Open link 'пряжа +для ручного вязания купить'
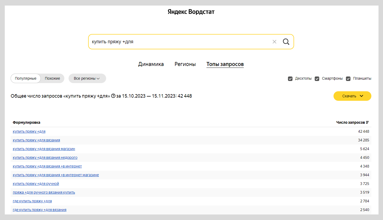Viewport: 383px width, 220px height. [44, 192]
